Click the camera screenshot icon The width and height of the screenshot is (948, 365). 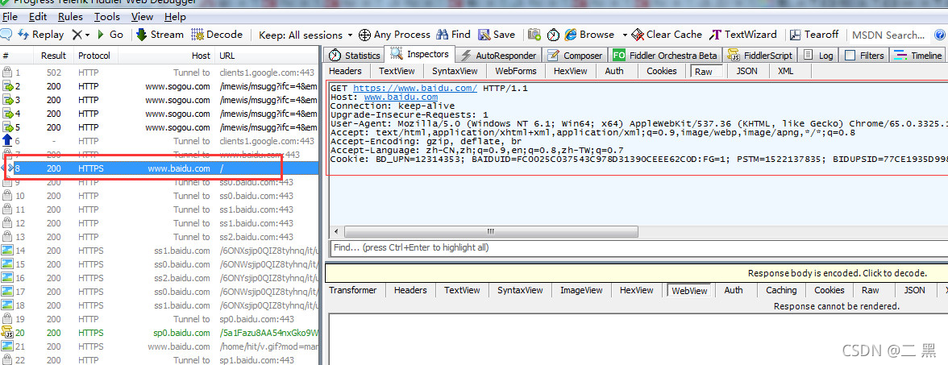(x=534, y=35)
